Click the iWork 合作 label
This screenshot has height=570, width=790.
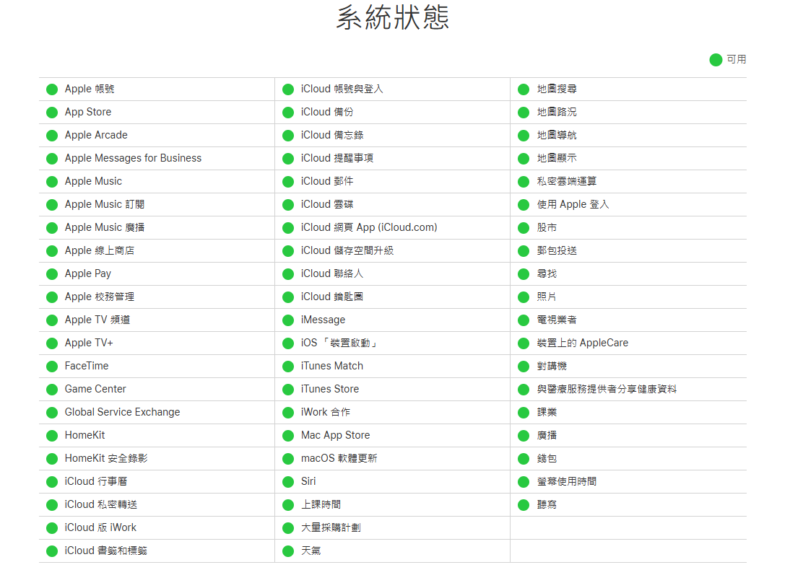(326, 412)
